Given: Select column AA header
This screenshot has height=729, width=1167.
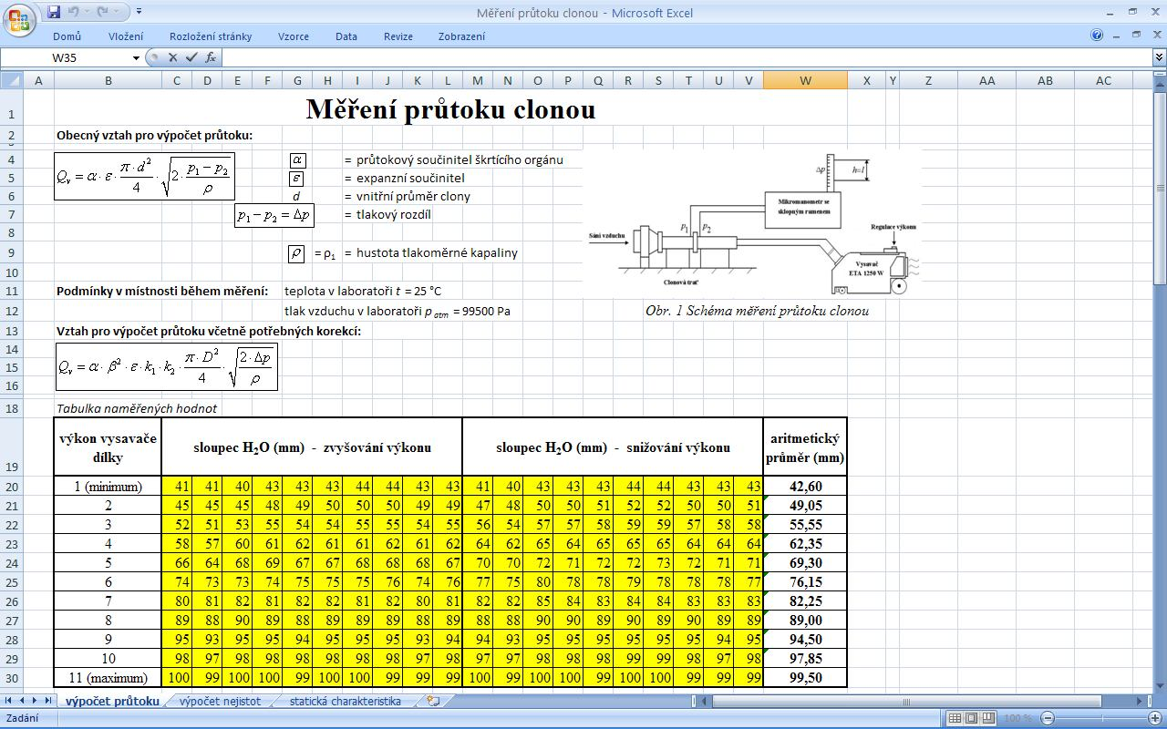Looking at the screenshot, I should tap(986, 80).
